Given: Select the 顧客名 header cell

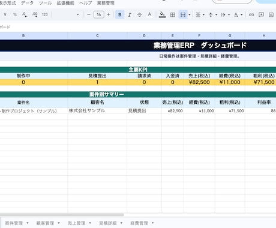Looking at the screenshot, I should pyautogui.click(x=97, y=103).
